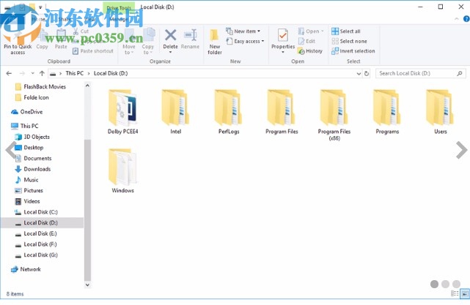This screenshot has height=305, width=470.
Task: Click the Open button in ribbon
Action: pyautogui.click(x=311, y=31)
